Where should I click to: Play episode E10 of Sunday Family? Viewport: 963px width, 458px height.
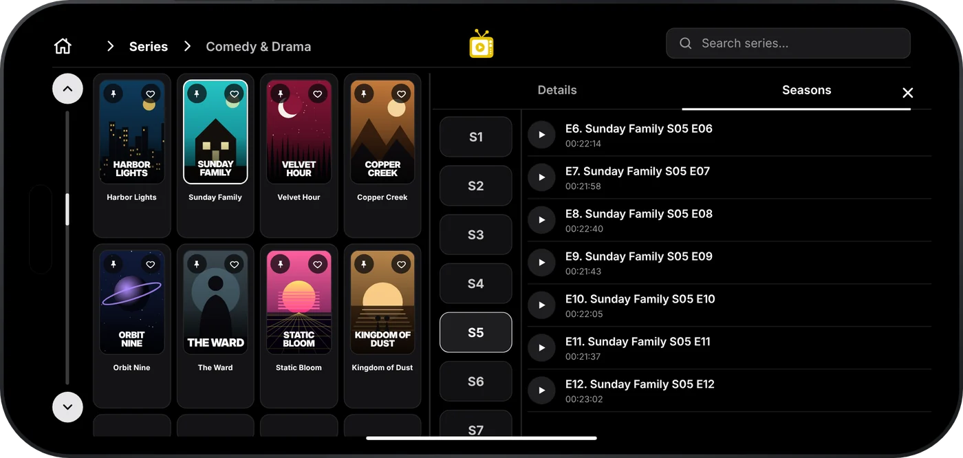541,305
